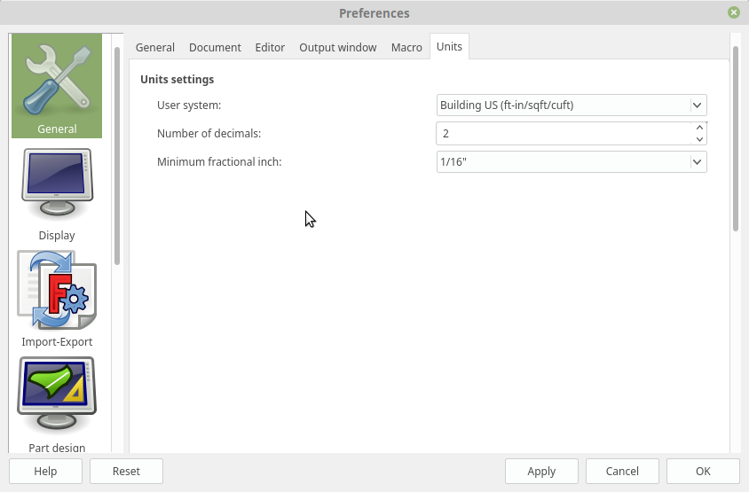Switch to the Macro tab
The image size is (749, 492).
(406, 47)
